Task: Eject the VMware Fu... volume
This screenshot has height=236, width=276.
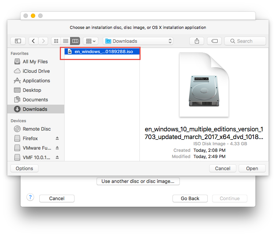Action: [x=57, y=148]
